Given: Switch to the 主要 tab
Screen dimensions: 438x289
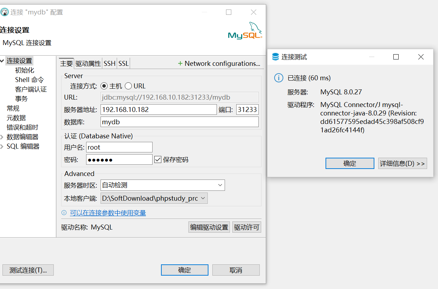Looking at the screenshot, I should pyautogui.click(x=66, y=63).
